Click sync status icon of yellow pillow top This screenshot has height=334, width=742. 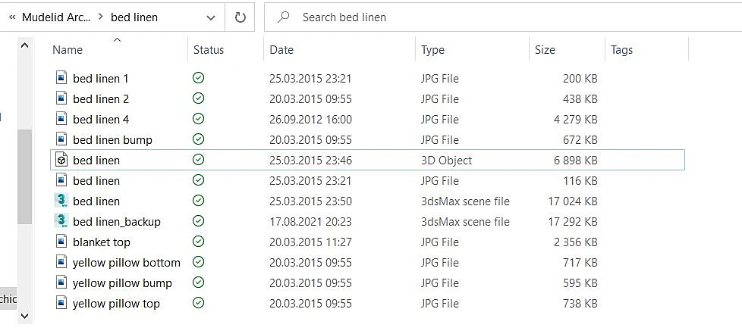click(198, 303)
